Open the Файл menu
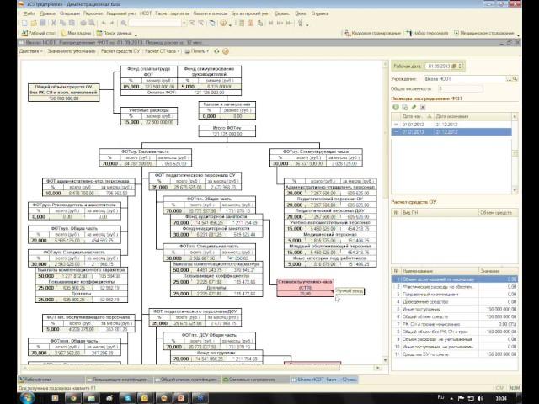Viewport: 539px width, 404px height. [29, 13]
